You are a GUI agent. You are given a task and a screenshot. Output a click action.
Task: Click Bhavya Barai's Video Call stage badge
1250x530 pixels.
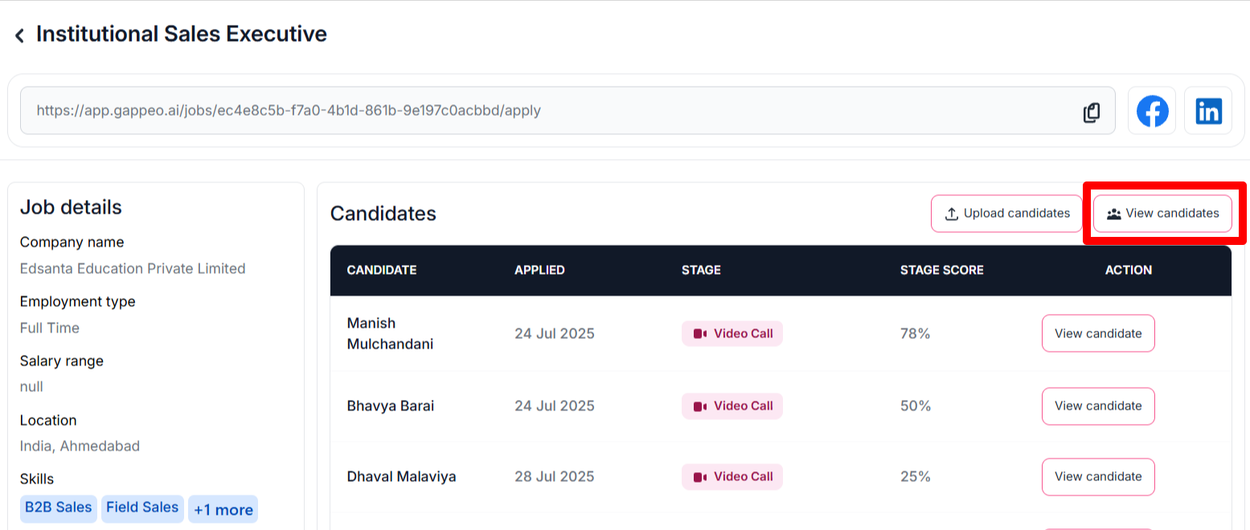tap(732, 406)
